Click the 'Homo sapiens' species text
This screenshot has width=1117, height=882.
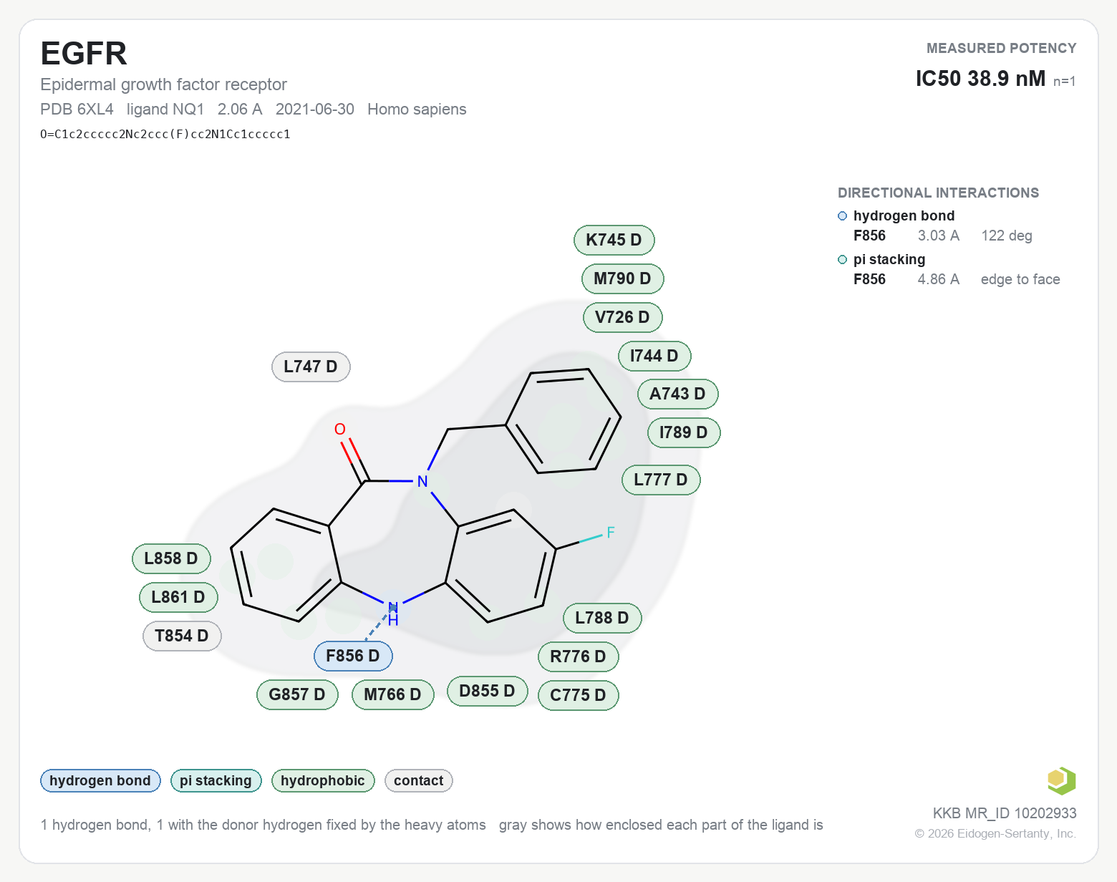click(417, 110)
